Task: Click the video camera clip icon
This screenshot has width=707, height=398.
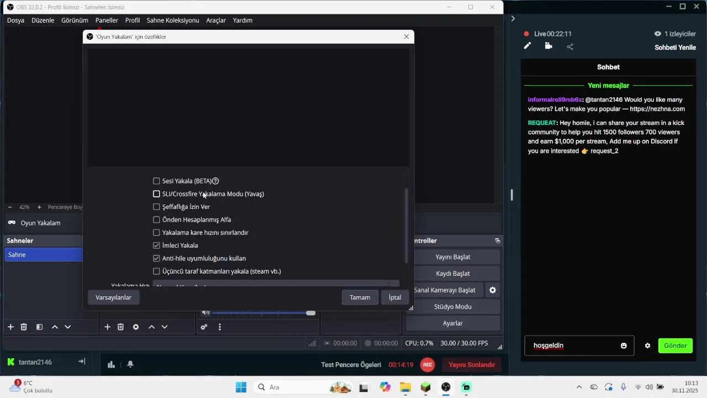Action: coord(548,46)
